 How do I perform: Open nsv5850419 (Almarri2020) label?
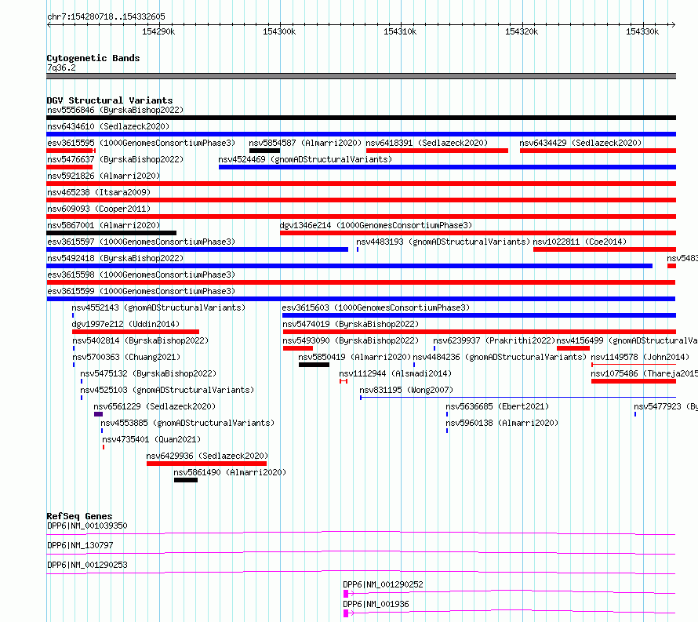click(354, 357)
